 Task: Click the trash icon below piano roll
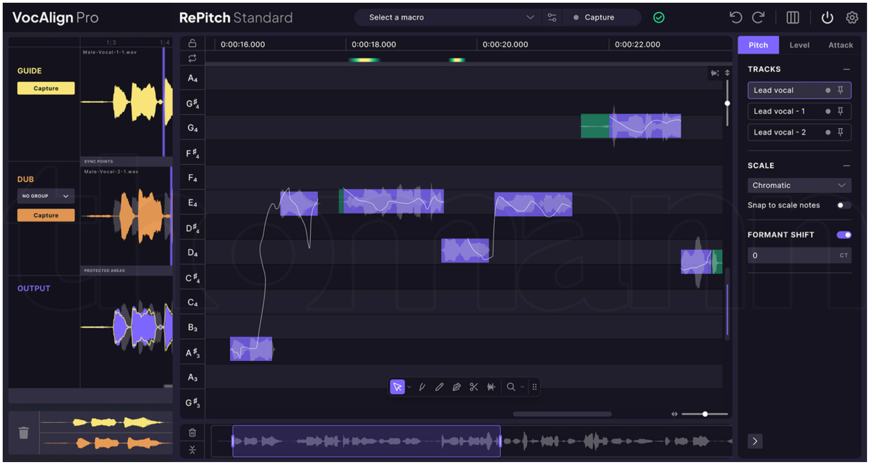(x=192, y=432)
